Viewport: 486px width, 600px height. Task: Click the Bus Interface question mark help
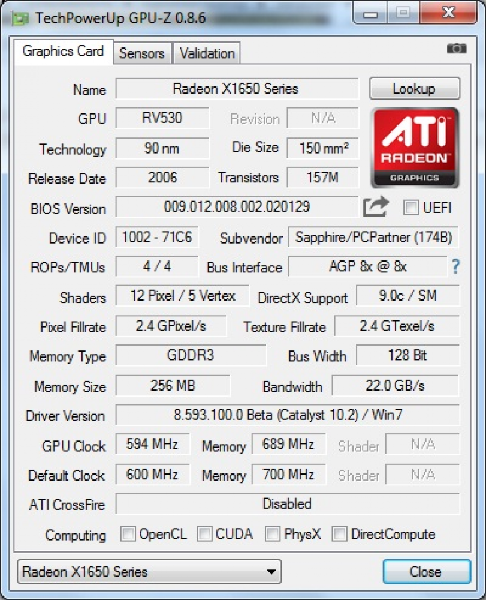tap(455, 266)
